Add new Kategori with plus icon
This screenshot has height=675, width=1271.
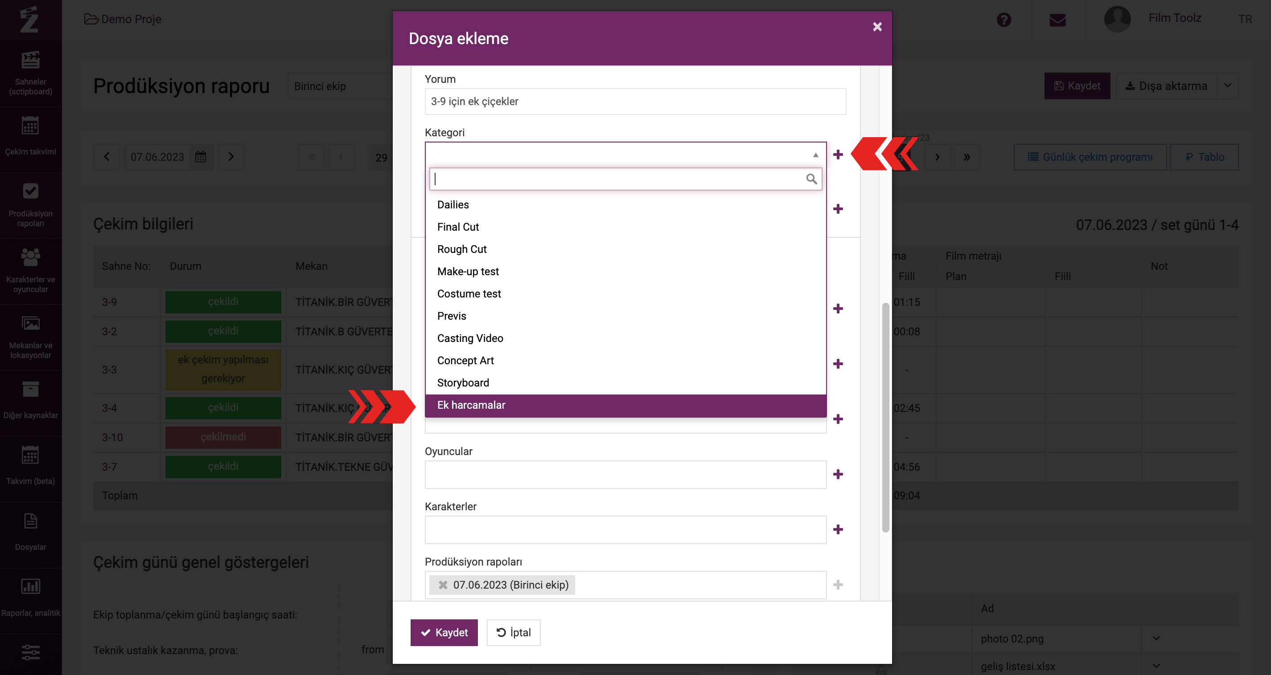click(838, 155)
